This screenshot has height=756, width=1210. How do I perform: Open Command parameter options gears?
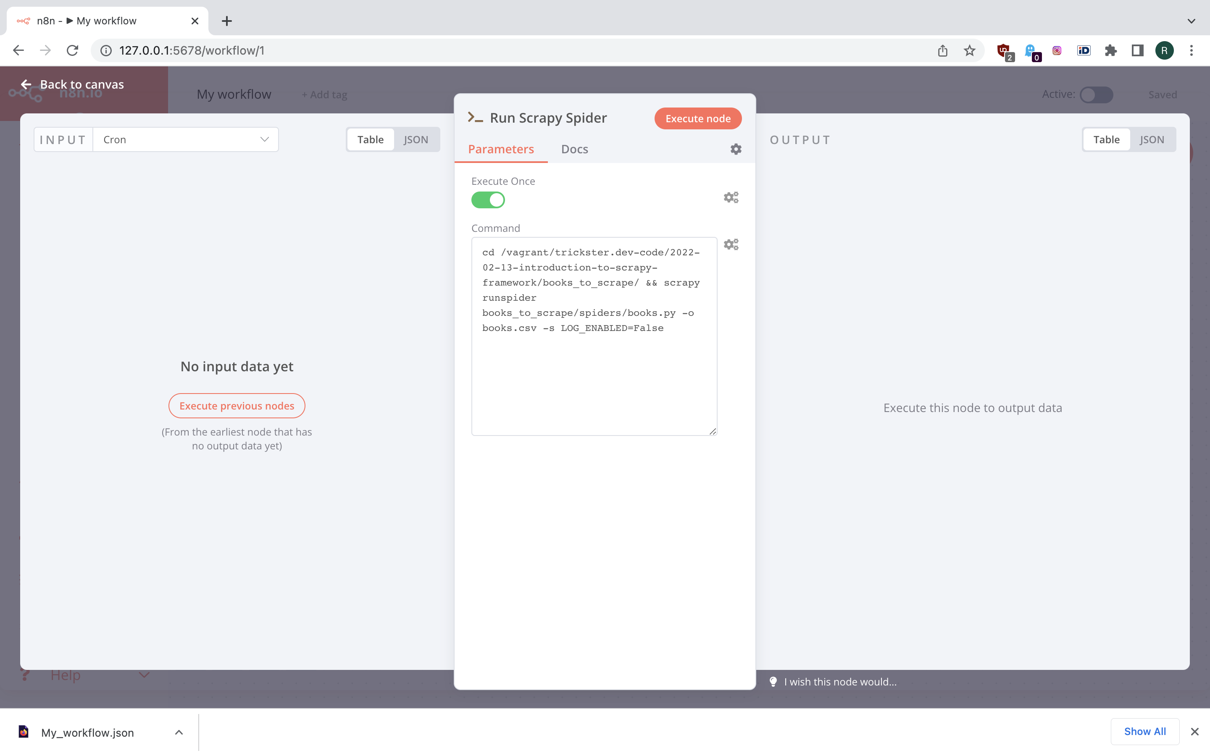click(731, 244)
